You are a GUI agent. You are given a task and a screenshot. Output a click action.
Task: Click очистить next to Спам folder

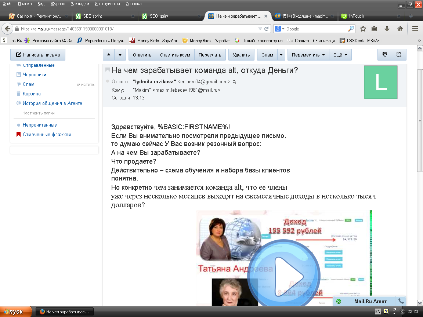click(86, 85)
